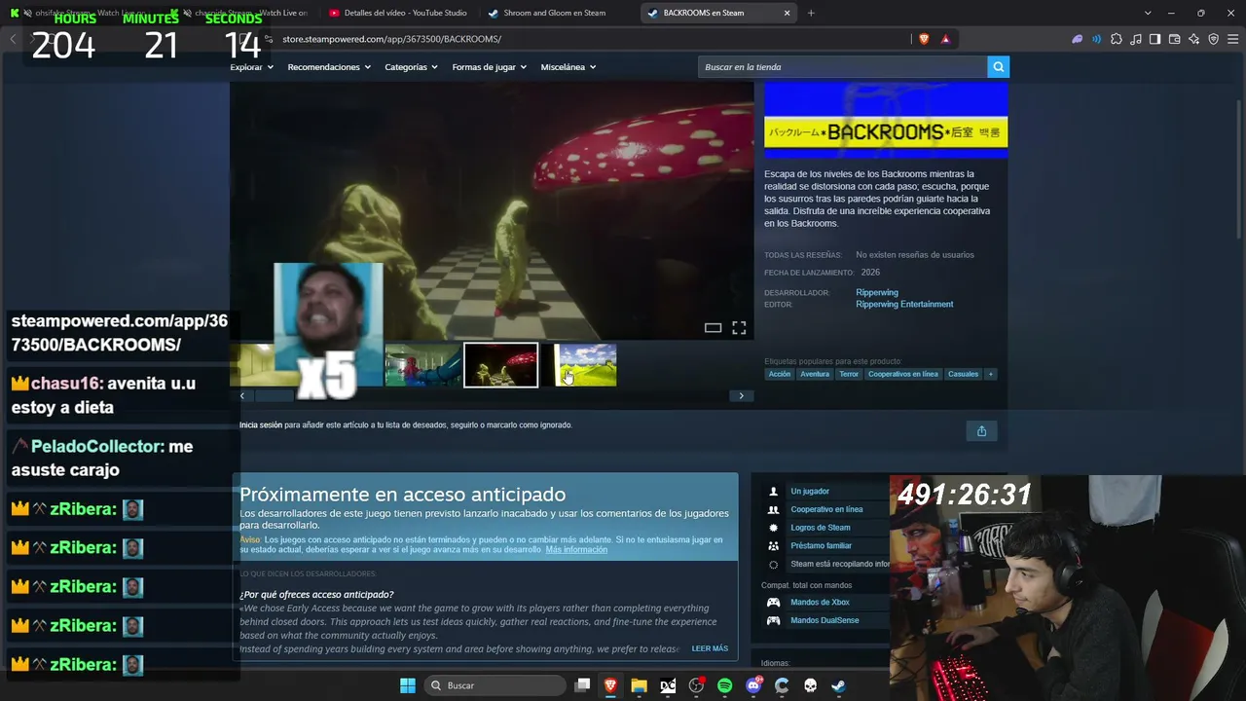Click the Mandos DualSense entry
1246x701 pixels.
[825, 620]
